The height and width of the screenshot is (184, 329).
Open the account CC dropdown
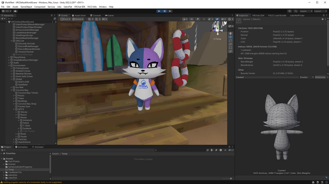pyautogui.click(x=7, y=11)
